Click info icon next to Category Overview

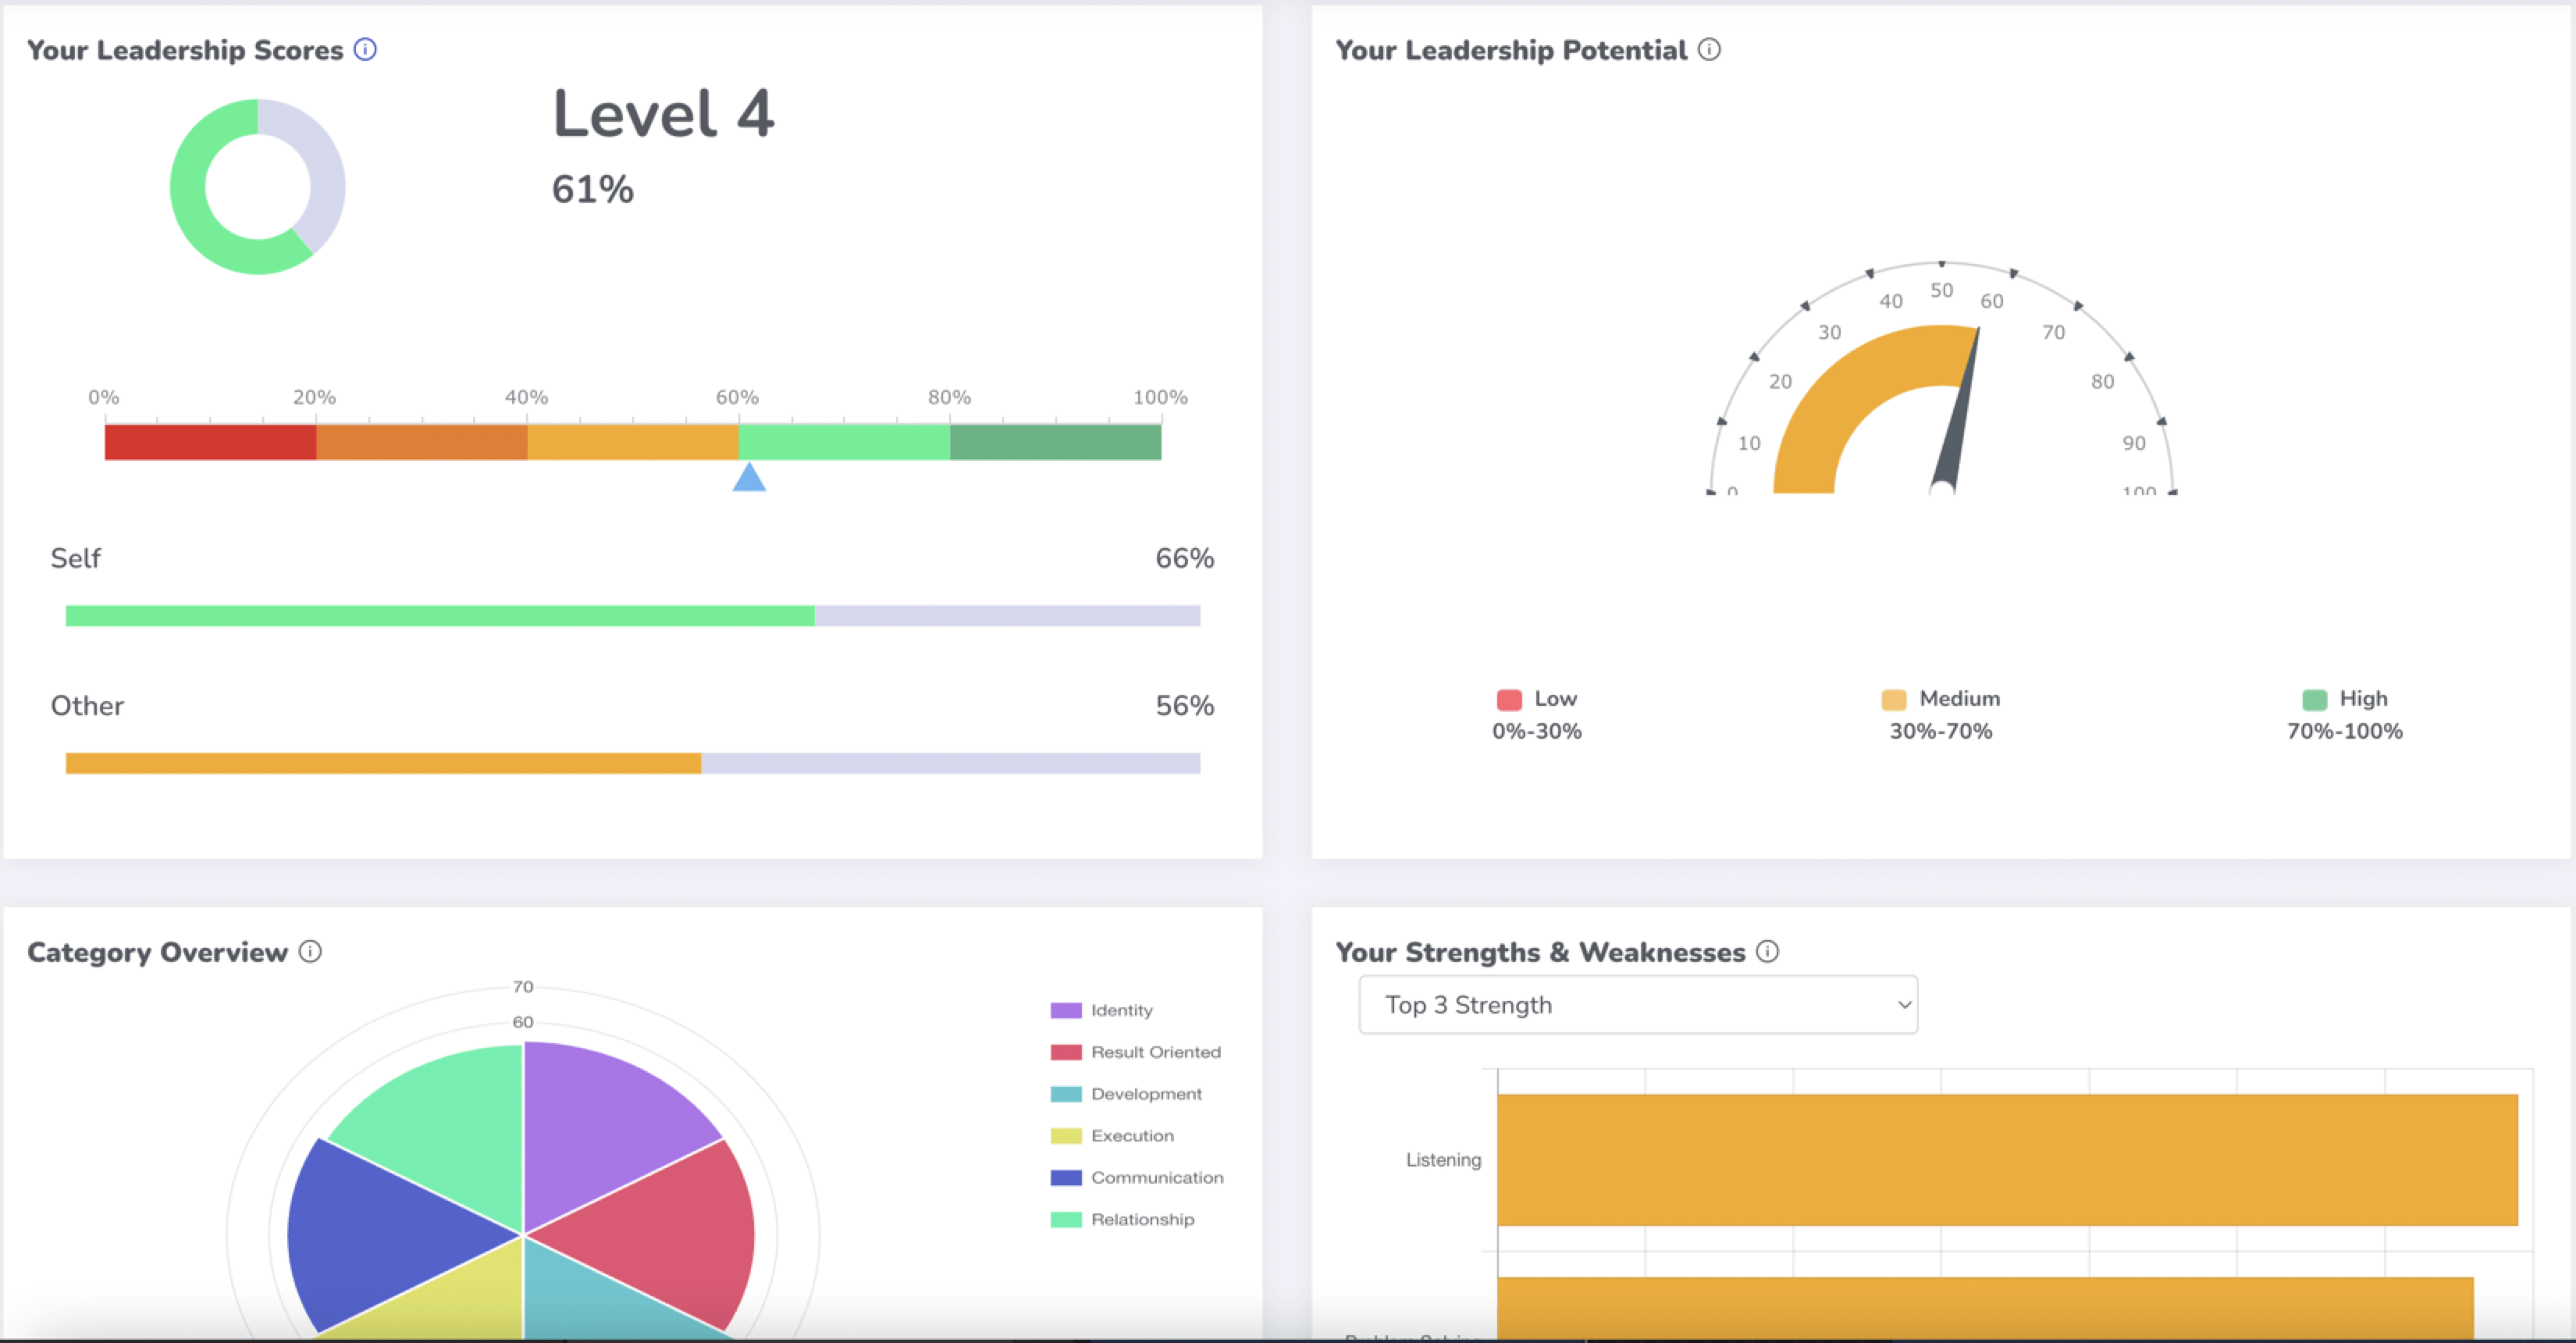point(310,951)
